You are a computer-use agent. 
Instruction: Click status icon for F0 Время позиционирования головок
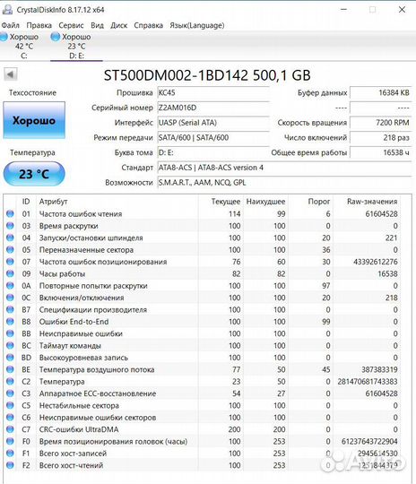tap(10, 441)
